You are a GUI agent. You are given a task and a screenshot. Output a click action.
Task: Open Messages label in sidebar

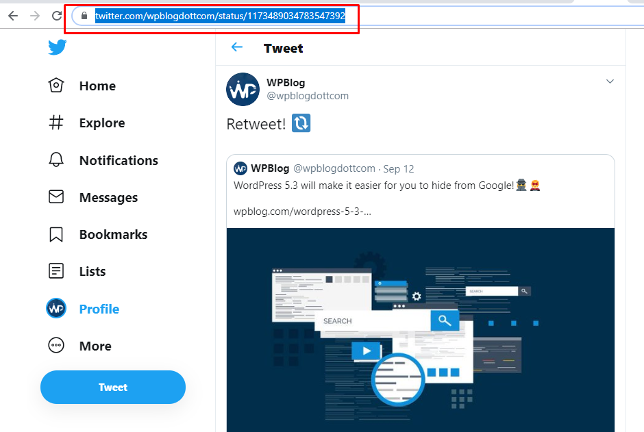[108, 198]
